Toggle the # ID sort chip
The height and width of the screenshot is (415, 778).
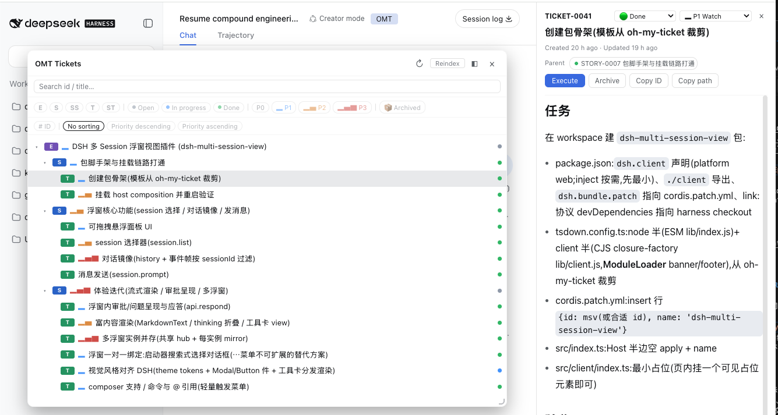(x=44, y=126)
